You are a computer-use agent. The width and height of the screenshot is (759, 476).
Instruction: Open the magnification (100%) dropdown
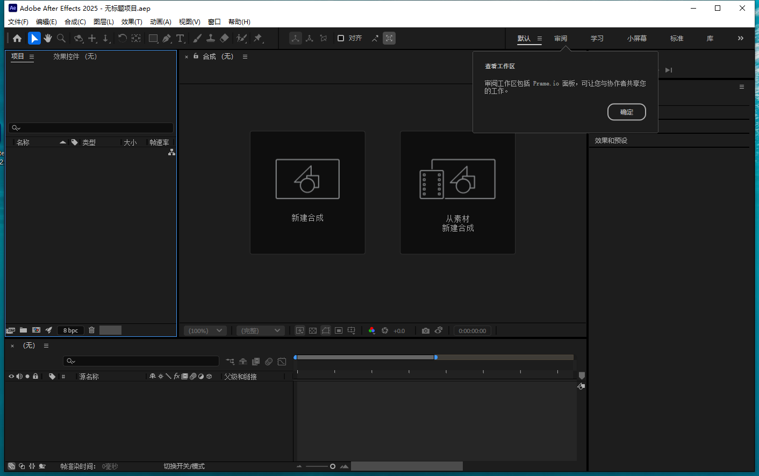(205, 331)
